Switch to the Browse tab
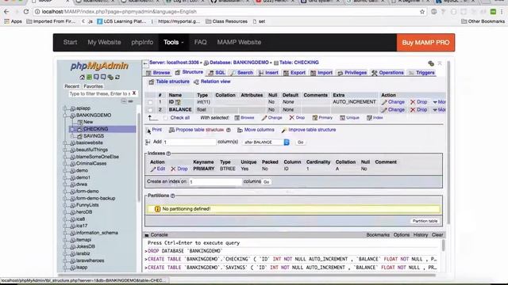This screenshot has height=285, width=508. point(158,73)
